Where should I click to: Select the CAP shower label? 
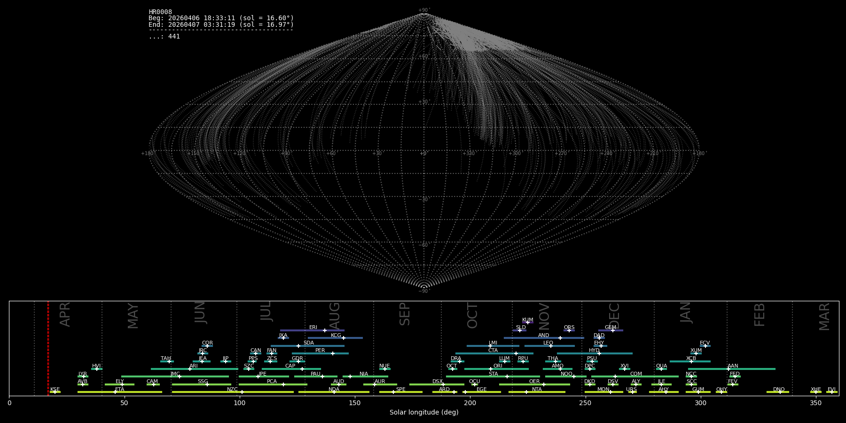(290, 366)
